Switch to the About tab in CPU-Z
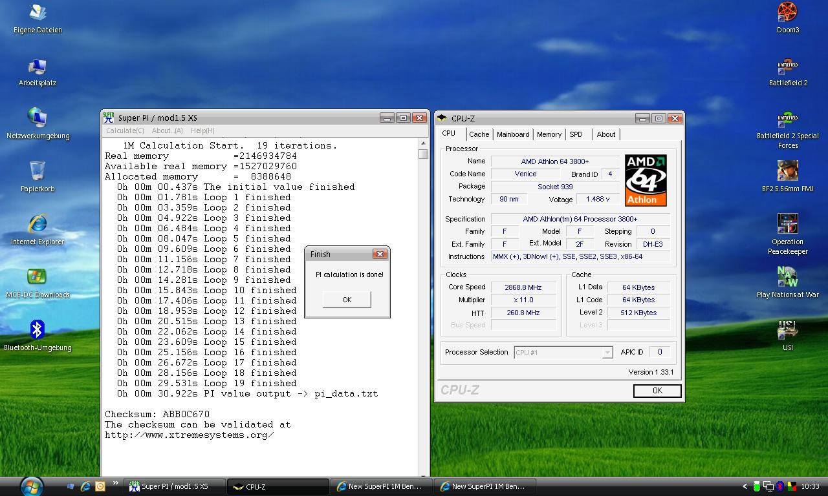828x496 pixels. tap(606, 134)
